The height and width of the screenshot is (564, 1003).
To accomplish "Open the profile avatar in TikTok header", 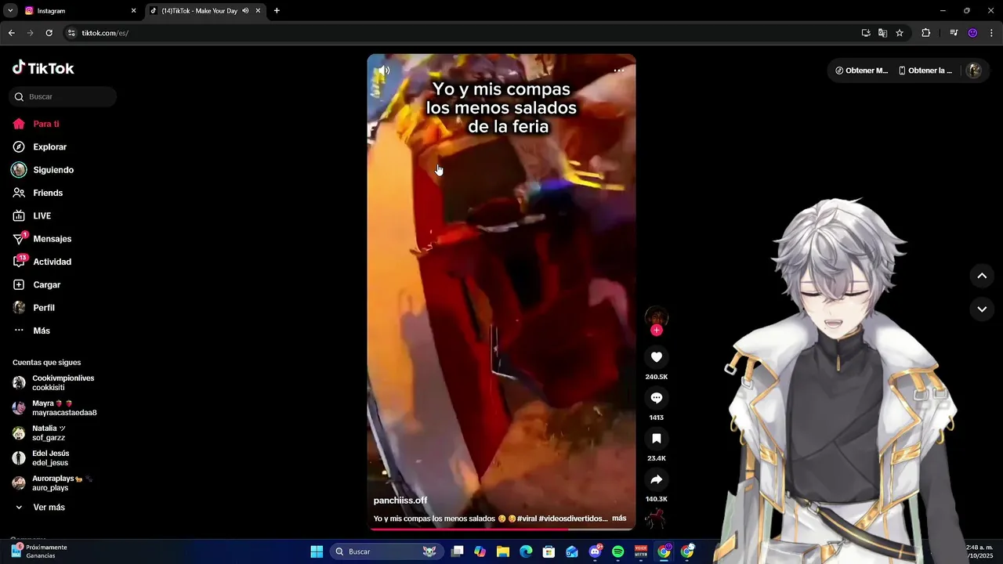I will [x=974, y=70].
